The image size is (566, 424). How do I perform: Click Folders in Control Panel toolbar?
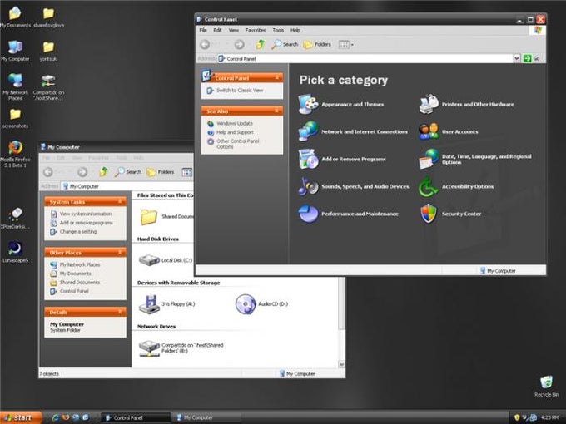tap(317, 44)
